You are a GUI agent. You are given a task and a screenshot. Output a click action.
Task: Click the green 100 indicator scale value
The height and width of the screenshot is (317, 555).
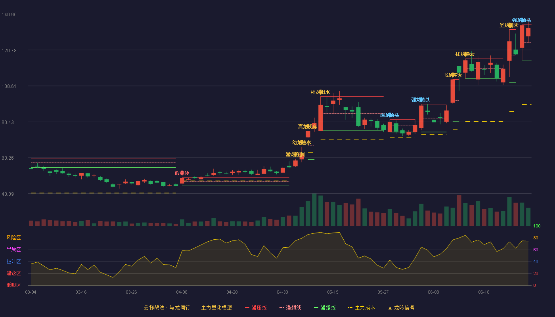coord(537,226)
